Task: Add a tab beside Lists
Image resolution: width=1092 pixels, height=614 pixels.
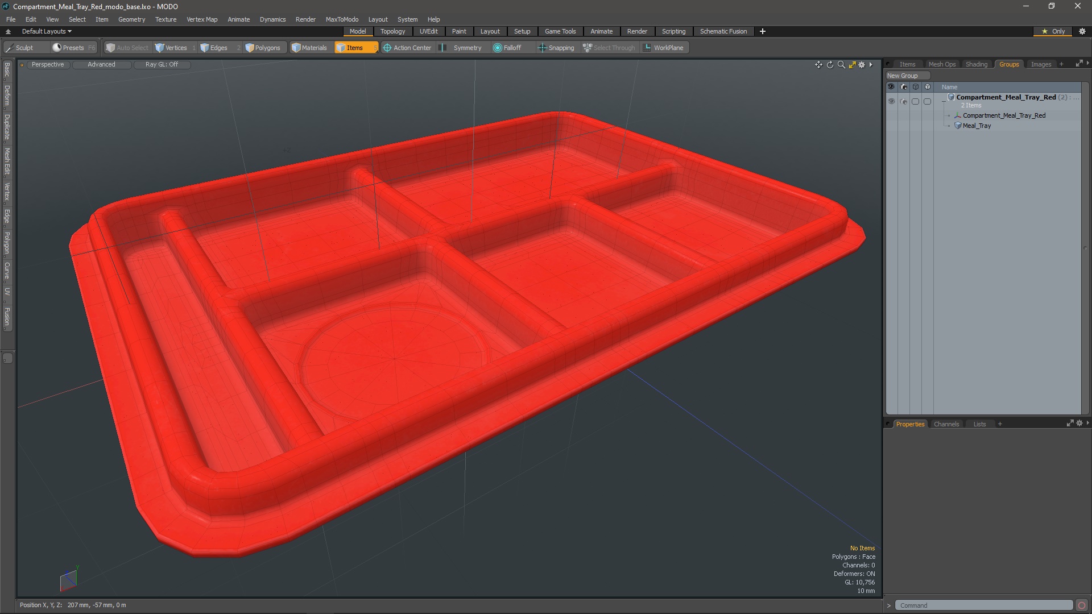Action: pos(1000,424)
